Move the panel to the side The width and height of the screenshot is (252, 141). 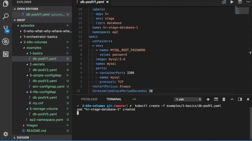240,99
